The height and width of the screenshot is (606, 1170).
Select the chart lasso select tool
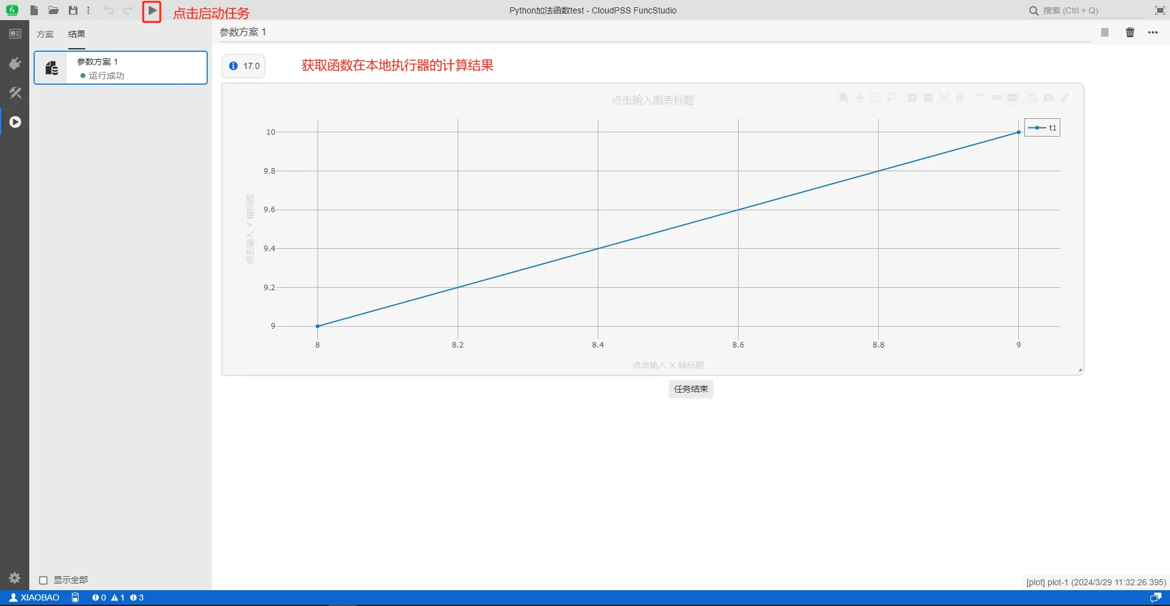point(892,98)
